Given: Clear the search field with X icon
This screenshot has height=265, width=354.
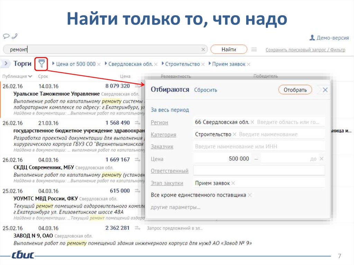Looking at the screenshot, I should point(203,49).
